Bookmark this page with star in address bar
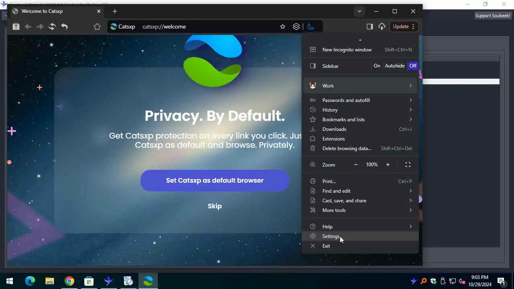 click(x=283, y=26)
